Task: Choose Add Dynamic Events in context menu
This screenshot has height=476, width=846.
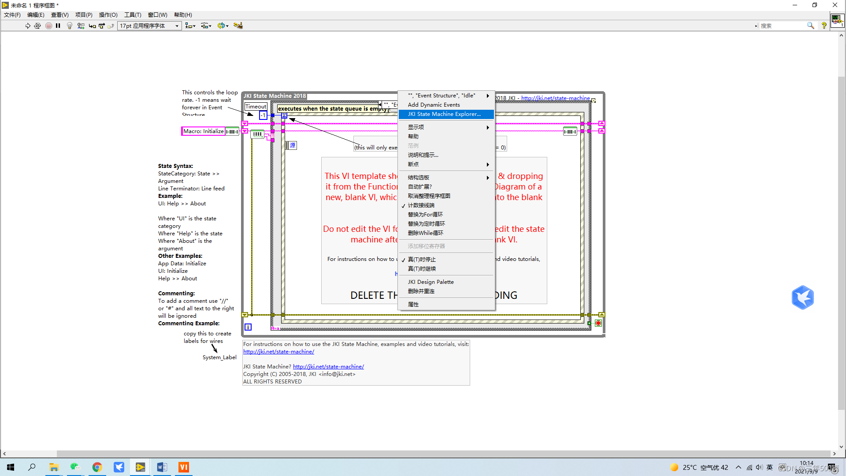Action: pyautogui.click(x=446, y=104)
